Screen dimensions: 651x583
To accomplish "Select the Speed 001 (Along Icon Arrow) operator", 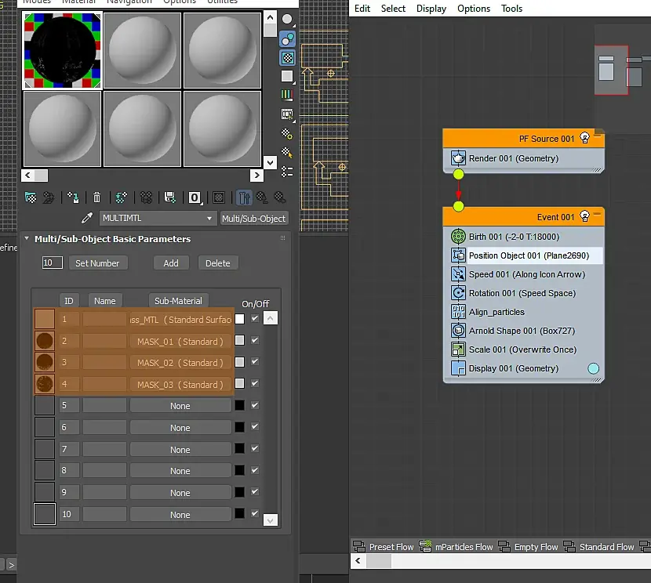I will click(526, 274).
